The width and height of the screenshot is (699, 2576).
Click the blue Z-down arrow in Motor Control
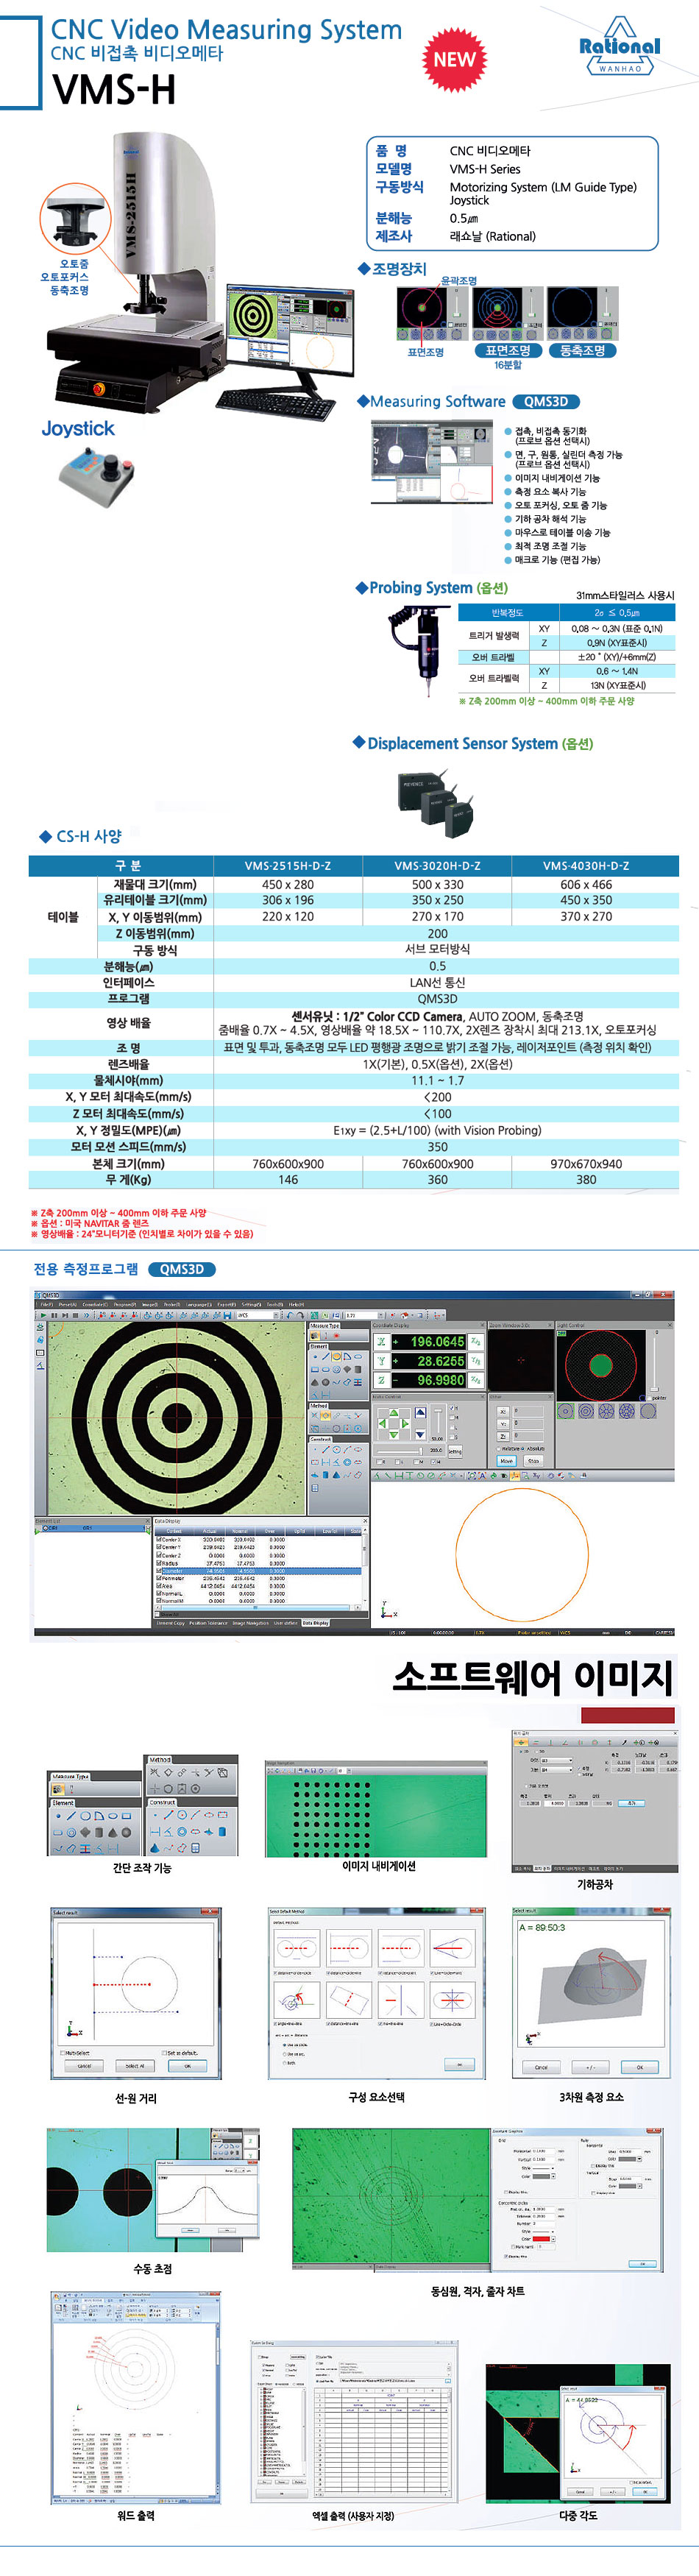click(x=420, y=1435)
